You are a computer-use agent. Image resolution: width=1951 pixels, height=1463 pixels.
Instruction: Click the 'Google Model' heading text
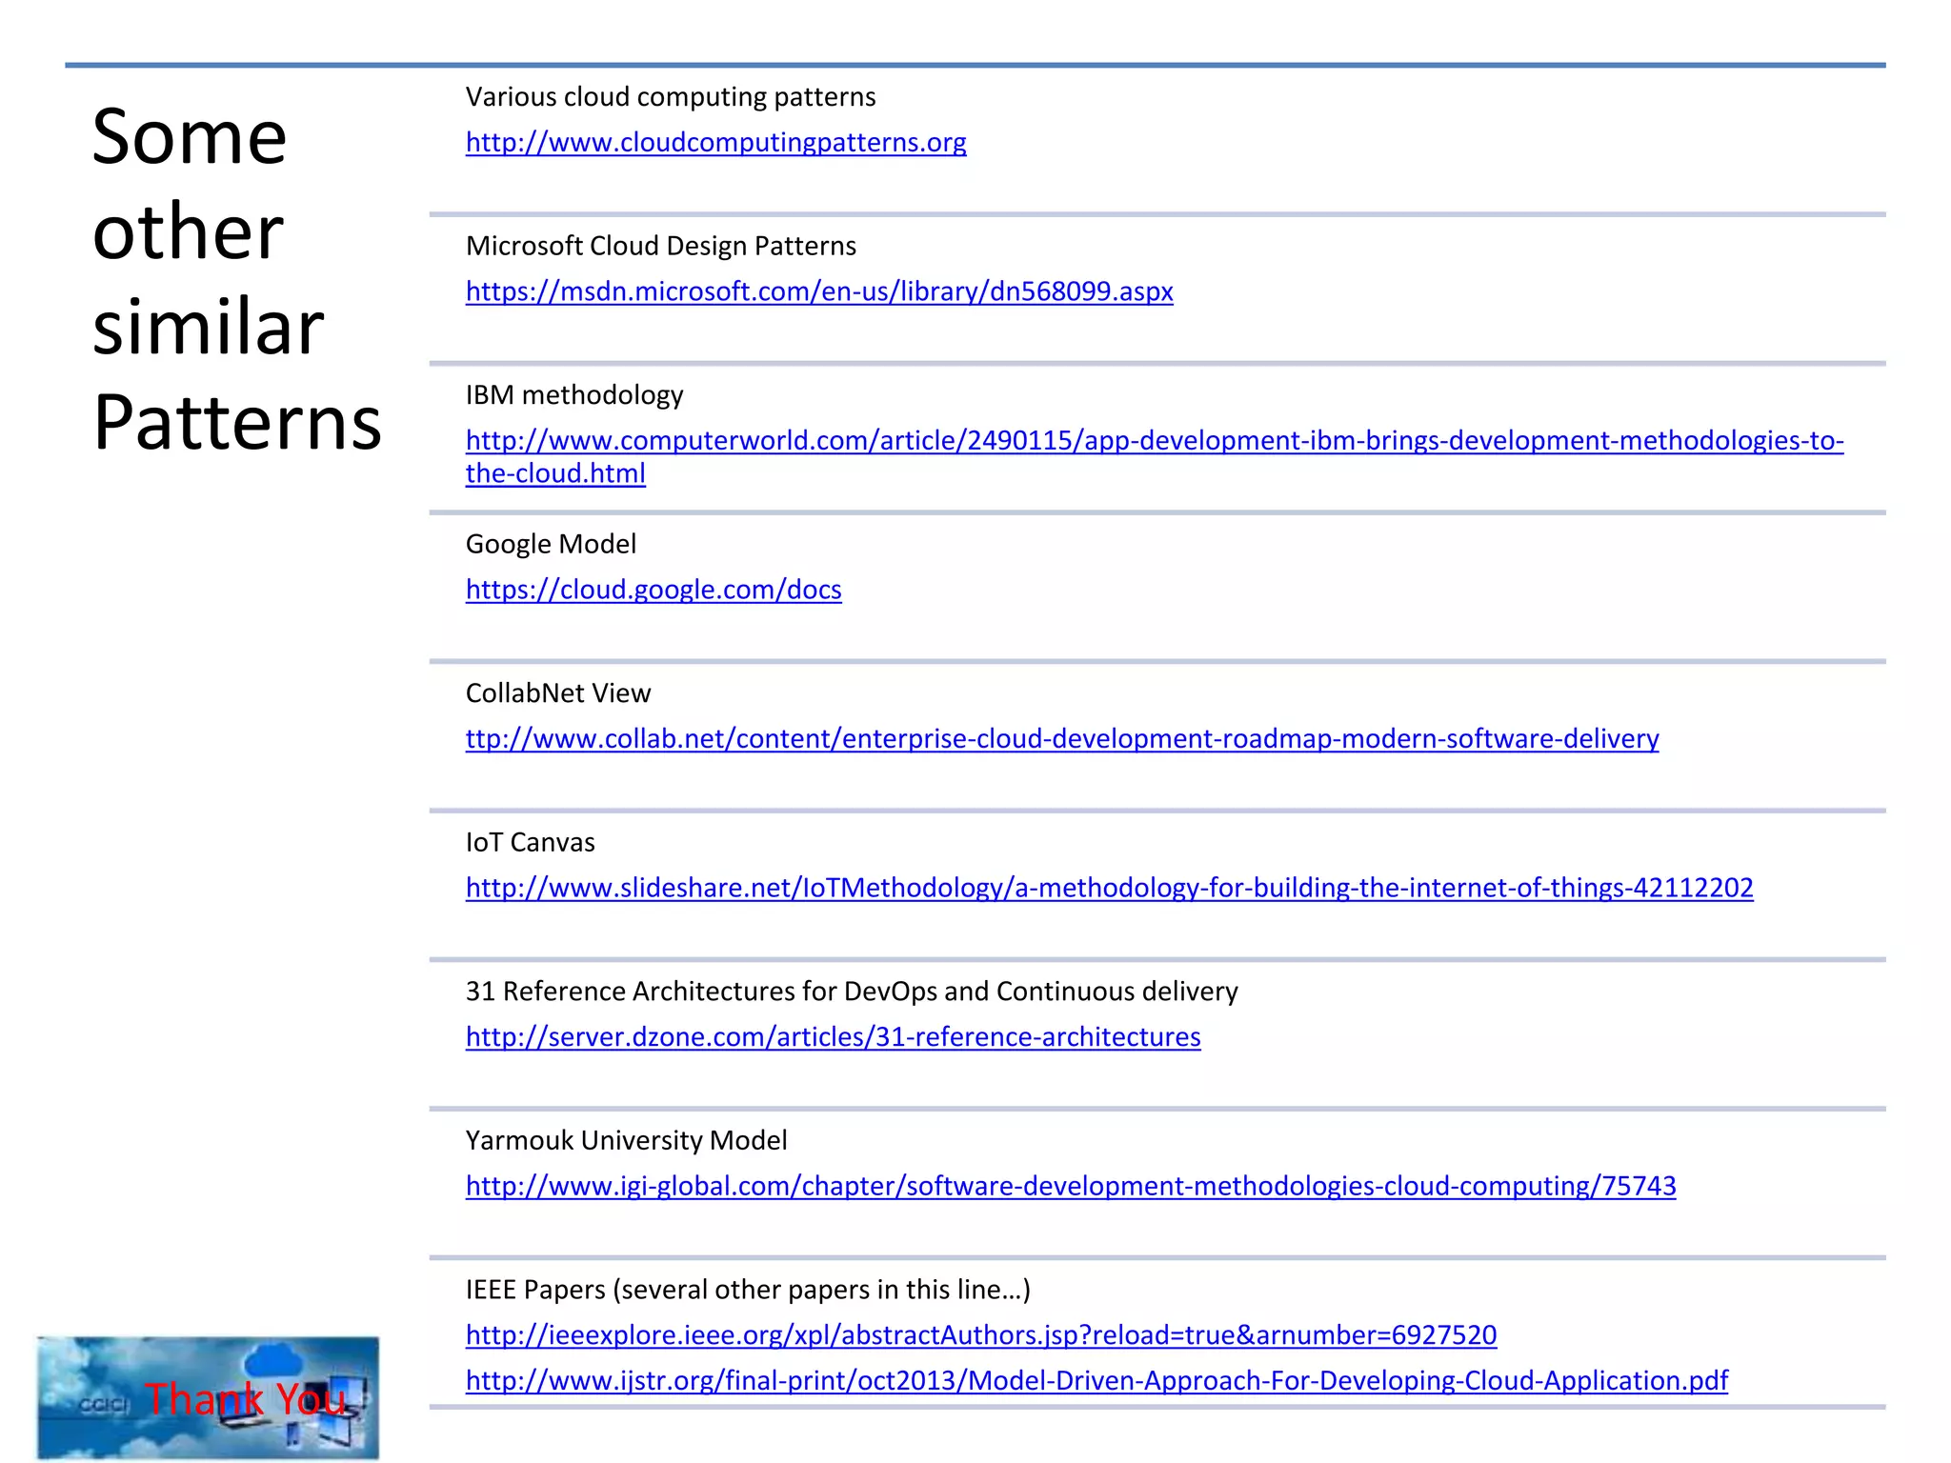click(551, 544)
